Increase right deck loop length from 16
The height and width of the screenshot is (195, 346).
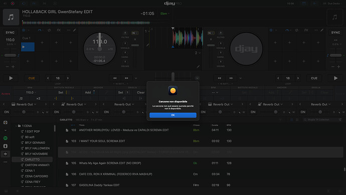[298, 78]
